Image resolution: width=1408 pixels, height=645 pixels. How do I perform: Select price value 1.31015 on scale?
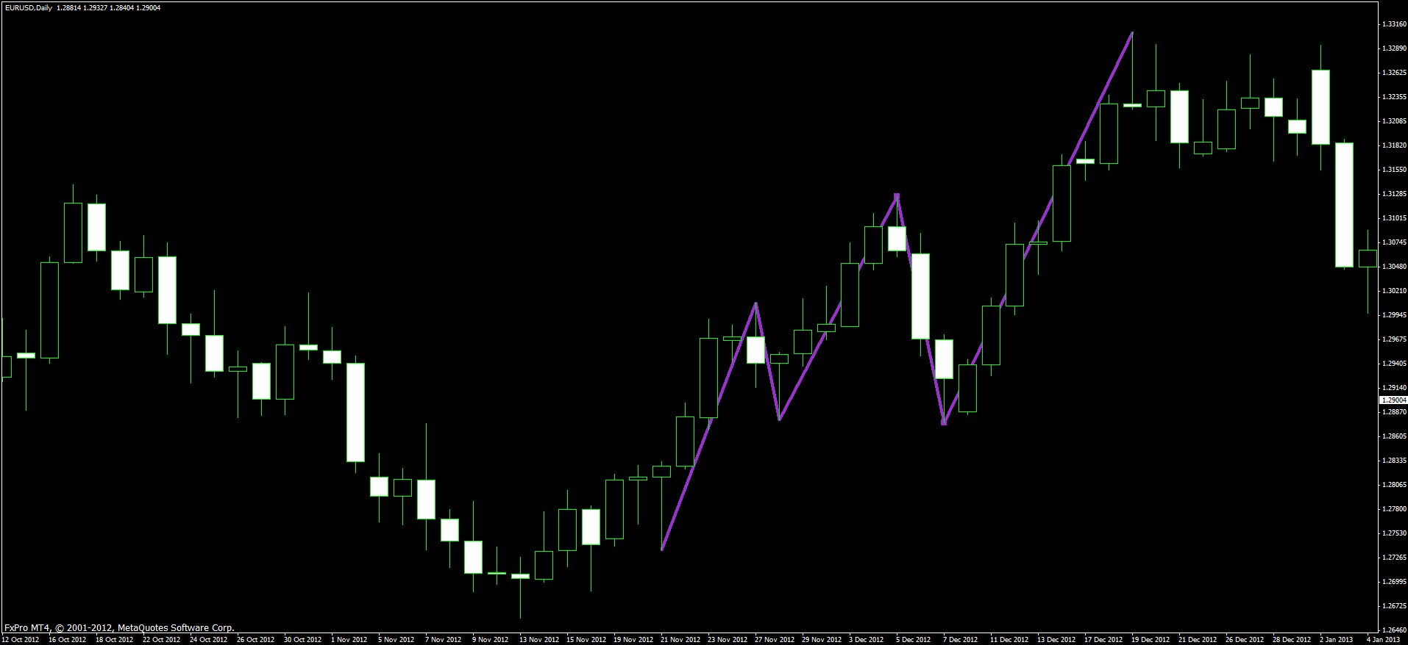click(x=1394, y=218)
